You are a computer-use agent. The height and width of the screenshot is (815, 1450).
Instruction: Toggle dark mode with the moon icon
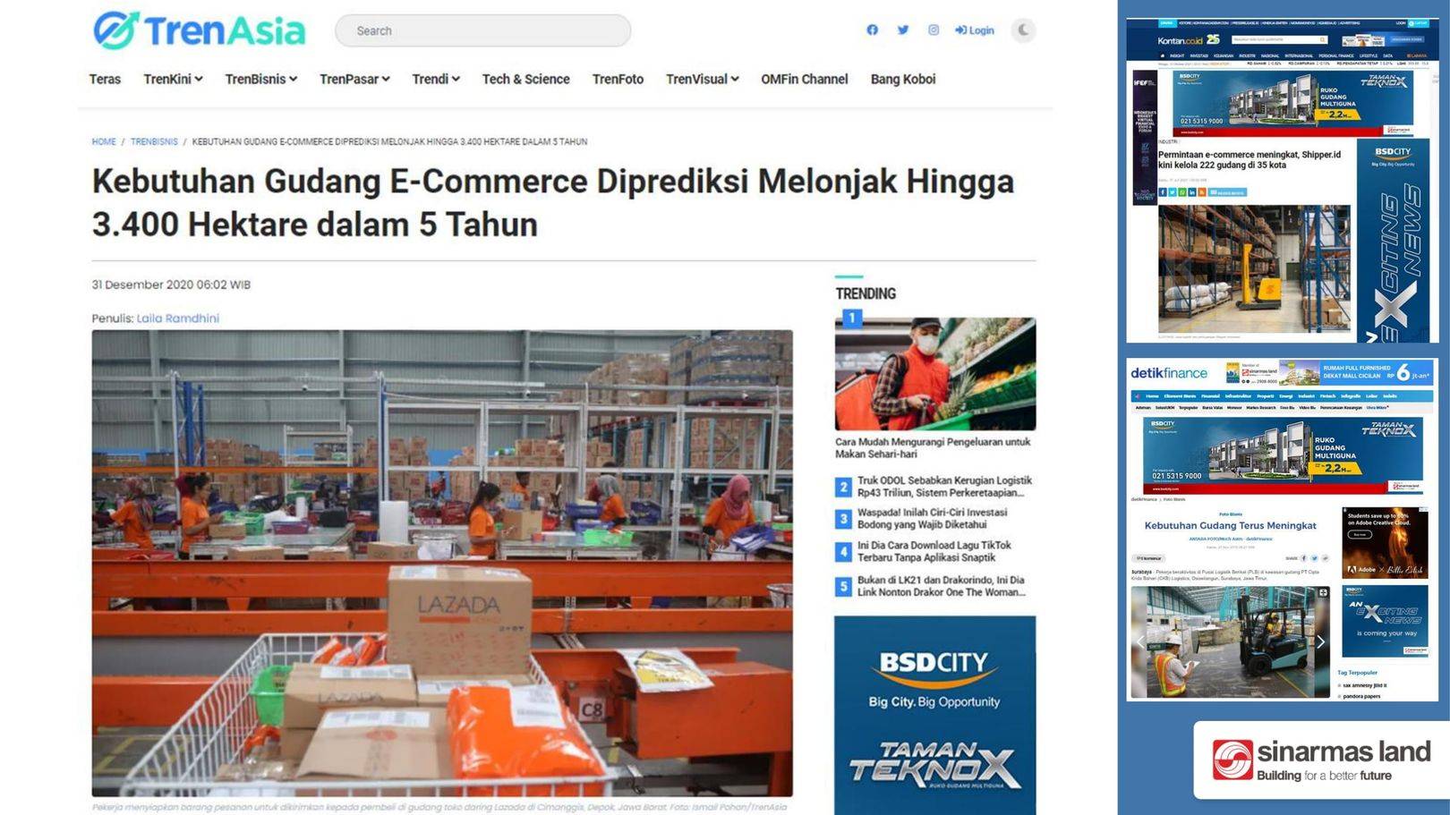pyautogui.click(x=1023, y=30)
